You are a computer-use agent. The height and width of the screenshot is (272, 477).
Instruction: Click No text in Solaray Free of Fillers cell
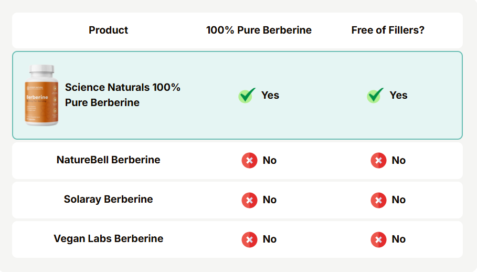[x=399, y=200]
